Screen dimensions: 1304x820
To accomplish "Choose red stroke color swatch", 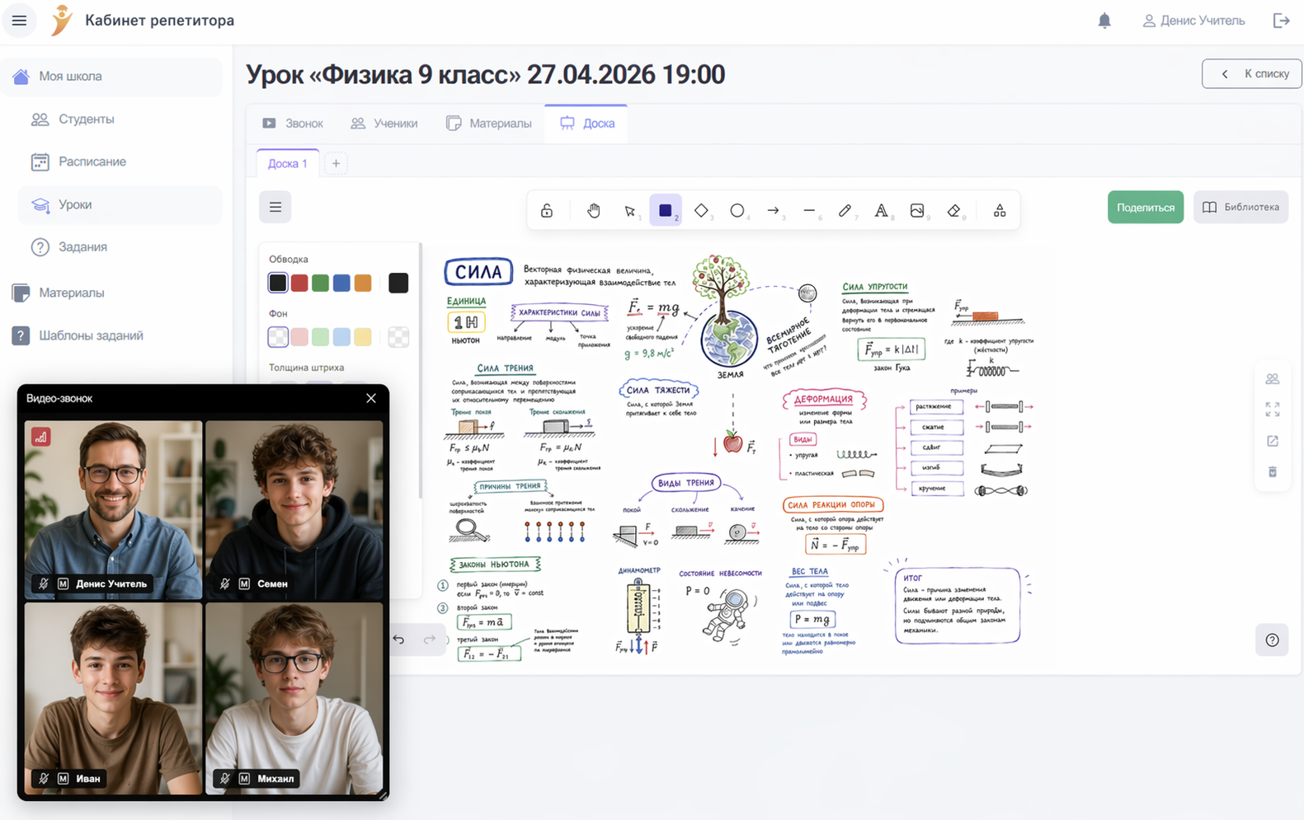I will (299, 283).
